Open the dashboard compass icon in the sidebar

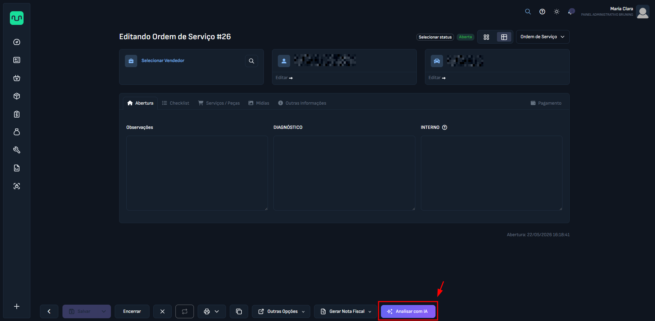17,42
